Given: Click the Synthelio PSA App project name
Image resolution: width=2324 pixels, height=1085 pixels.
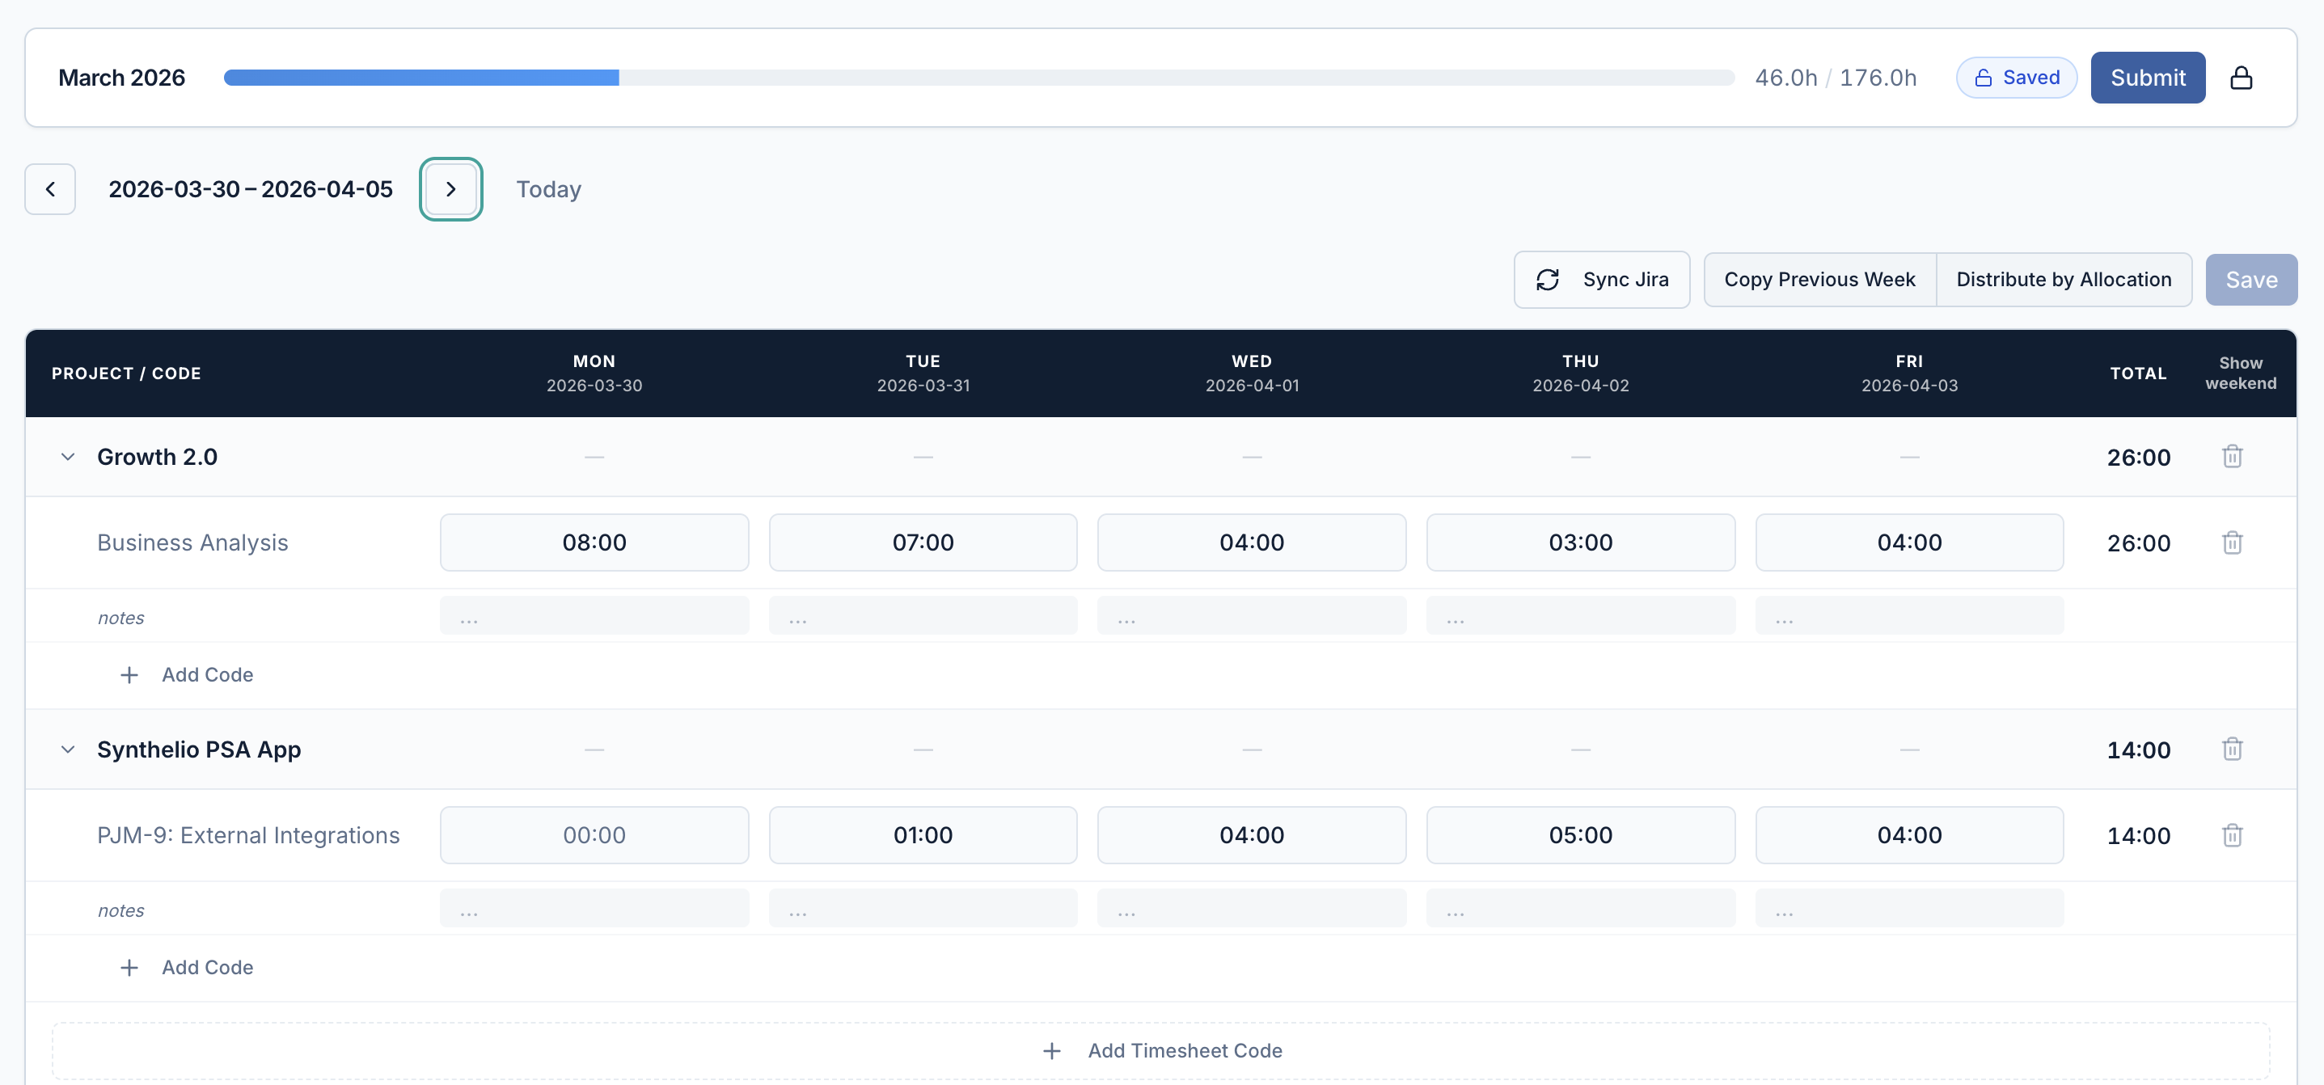Looking at the screenshot, I should tap(198, 749).
